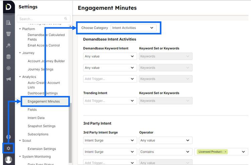Click the Demandbase Intent Activities heading
Viewport: 251px width, 165px height.
coord(110,39)
